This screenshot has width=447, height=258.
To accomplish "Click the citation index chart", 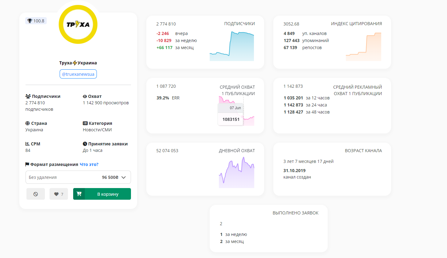I will pyautogui.click(x=363, y=47).
